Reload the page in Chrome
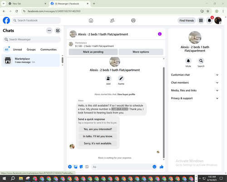Image resolution: width=227 pixels, height=182 pixels. 17,11
